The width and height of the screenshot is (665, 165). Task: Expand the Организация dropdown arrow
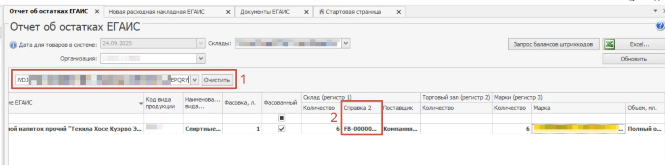(201, 58)
